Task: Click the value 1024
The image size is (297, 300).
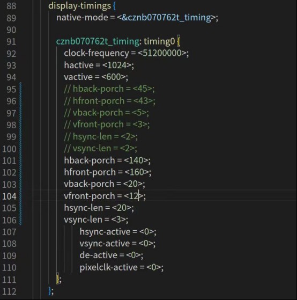Action: [117, 65]
